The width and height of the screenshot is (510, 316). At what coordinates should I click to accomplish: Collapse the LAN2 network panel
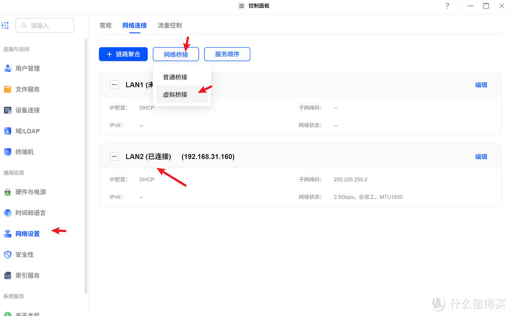click(114, 156)
